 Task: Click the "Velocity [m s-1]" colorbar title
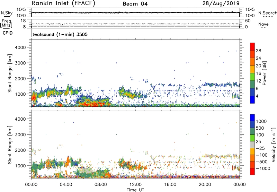(274, 145)
